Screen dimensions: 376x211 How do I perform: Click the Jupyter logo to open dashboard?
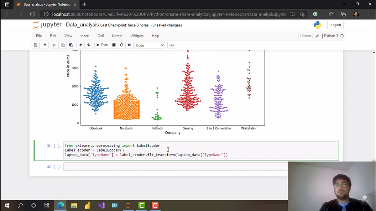pyautogui.click(x=47, y=25)
